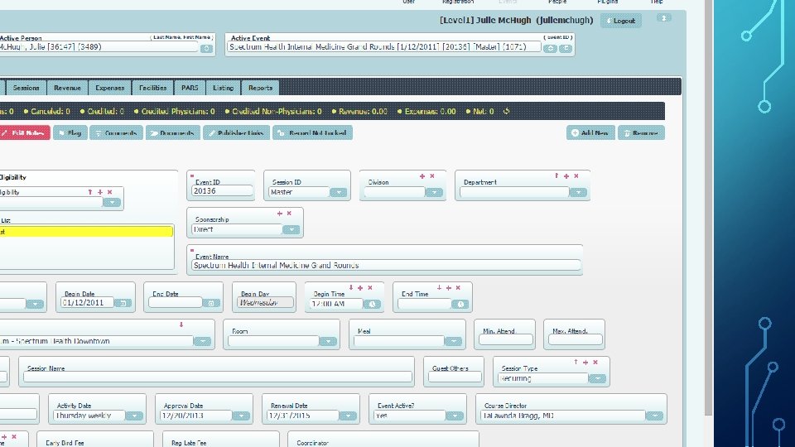Expand the Sponsorship dropdown
This screenshot has width=795, height=447.
[291, 229]
